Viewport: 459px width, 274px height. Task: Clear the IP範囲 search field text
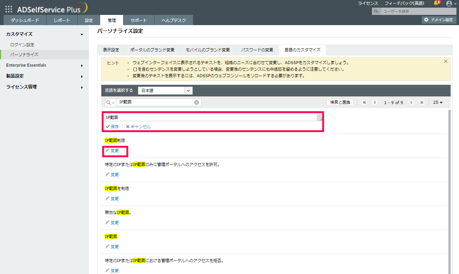(x=196, y=102)
